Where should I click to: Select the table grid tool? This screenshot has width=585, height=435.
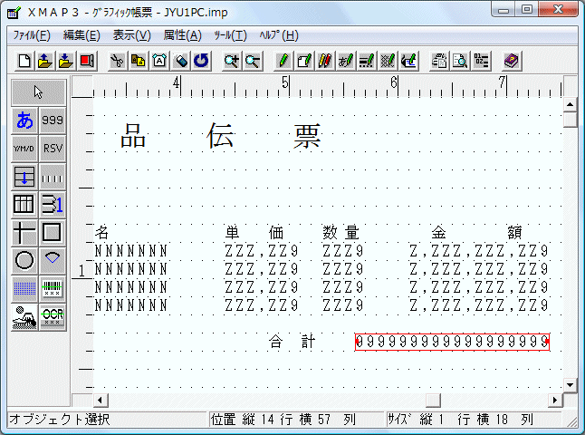click(x=24, y=205)
